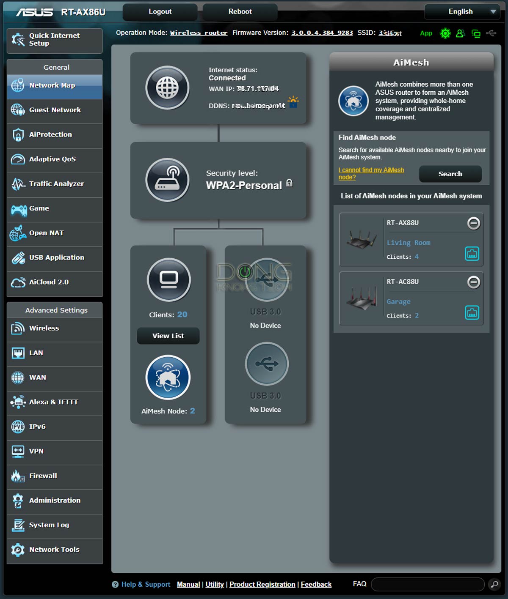Click the wireless router security icon
508x599 pixels.
(x=167, y=180)
